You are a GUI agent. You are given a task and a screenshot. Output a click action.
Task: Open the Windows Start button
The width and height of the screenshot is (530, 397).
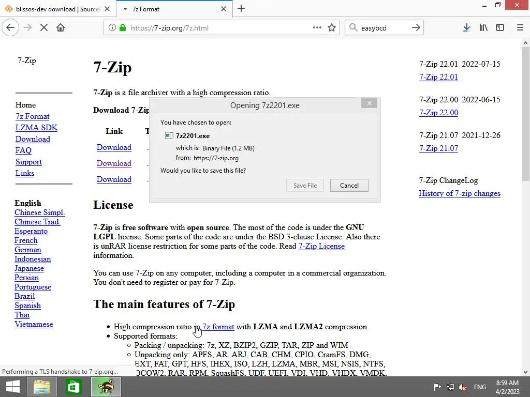(x=13, y=387)
